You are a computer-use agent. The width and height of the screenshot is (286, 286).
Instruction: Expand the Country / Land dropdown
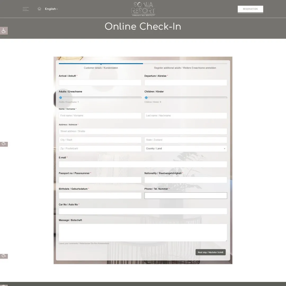186,149
